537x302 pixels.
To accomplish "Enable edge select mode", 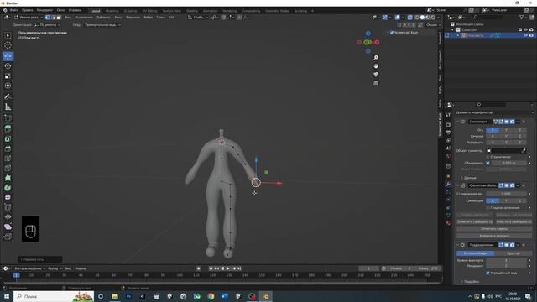I will [x=53, y=17].
